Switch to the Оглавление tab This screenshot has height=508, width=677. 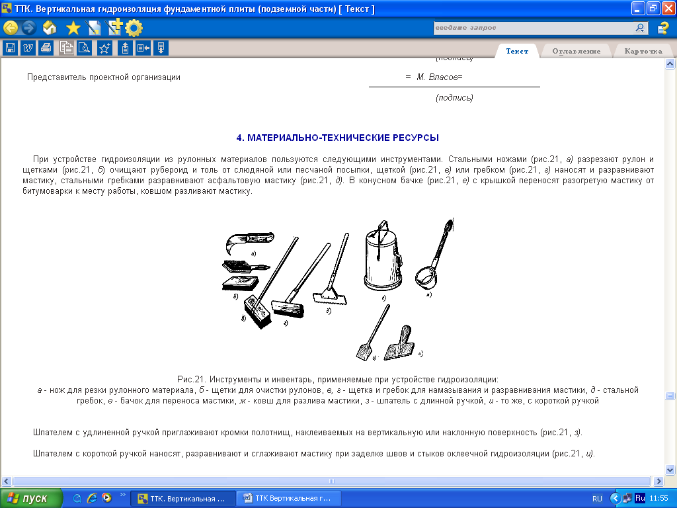(576, 51)
